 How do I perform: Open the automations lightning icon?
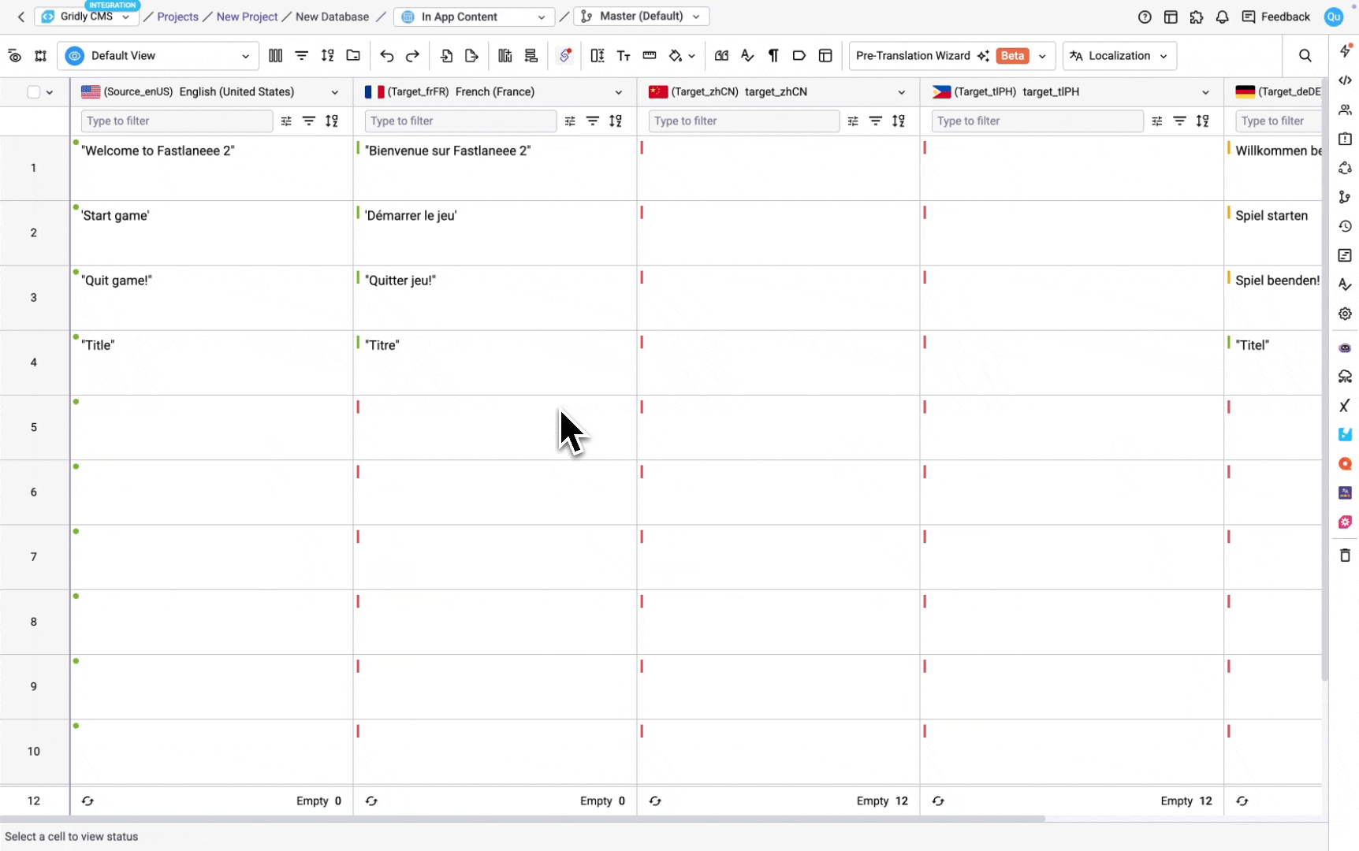(1346, 50)
